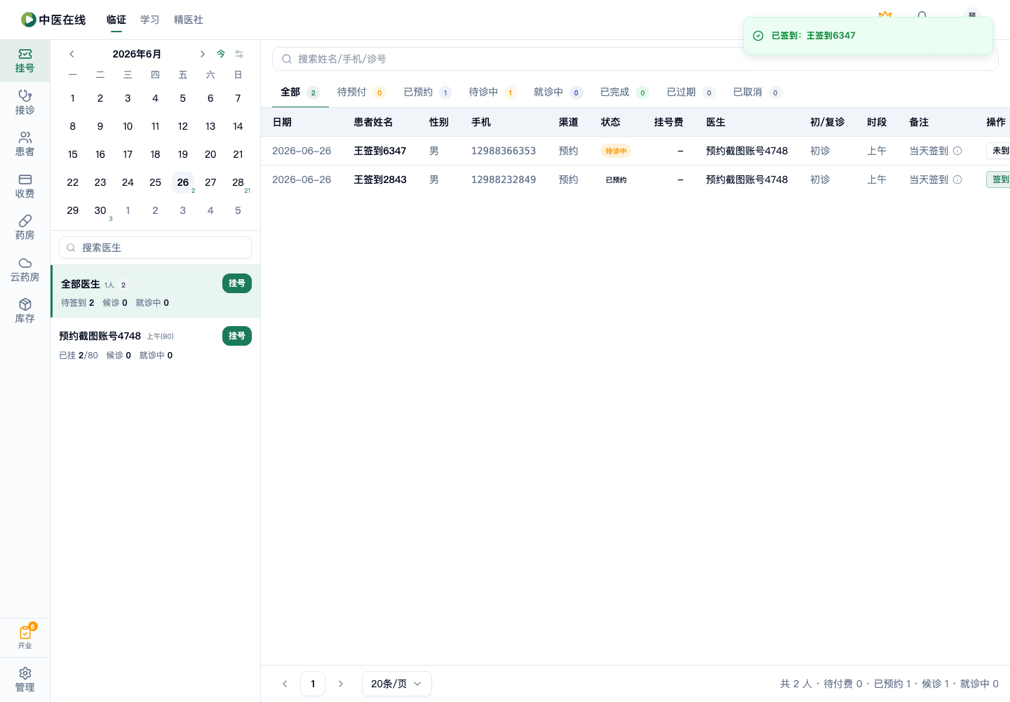Viewport: 1010px width, 702px height.
Task: Click the 待诊中 status badge
Action: [x=616, y=151]
